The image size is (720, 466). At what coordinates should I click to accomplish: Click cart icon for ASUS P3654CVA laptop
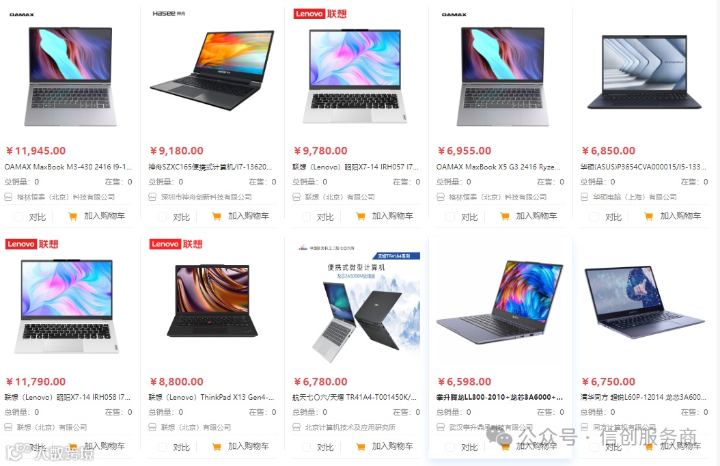click(x=649, y=216)
